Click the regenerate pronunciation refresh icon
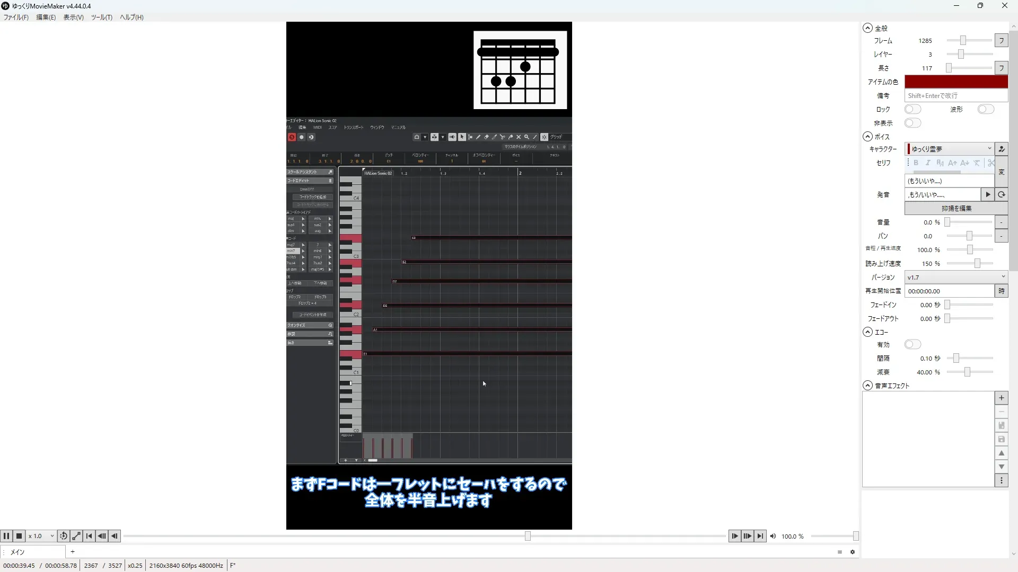This screenshot has width=1018, height=572. 1002,194
